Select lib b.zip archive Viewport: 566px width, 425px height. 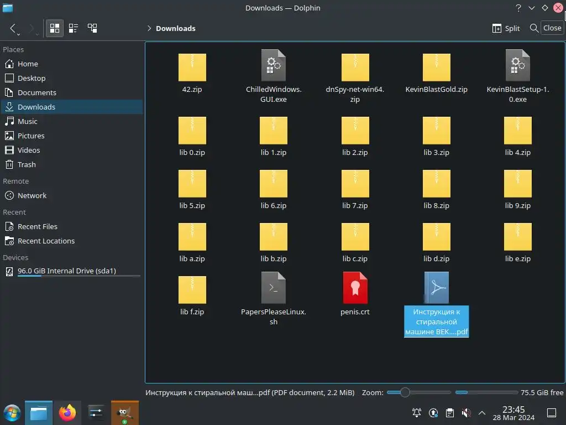274,237
